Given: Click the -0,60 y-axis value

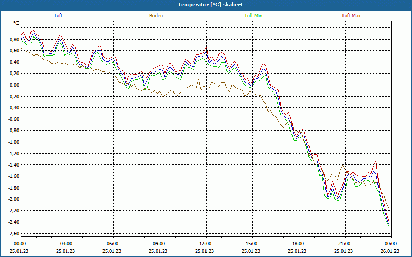Looking at the screenshot, I should click(14, 119).
